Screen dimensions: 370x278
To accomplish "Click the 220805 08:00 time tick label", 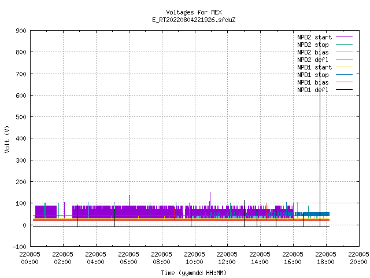I will point(162,258).
